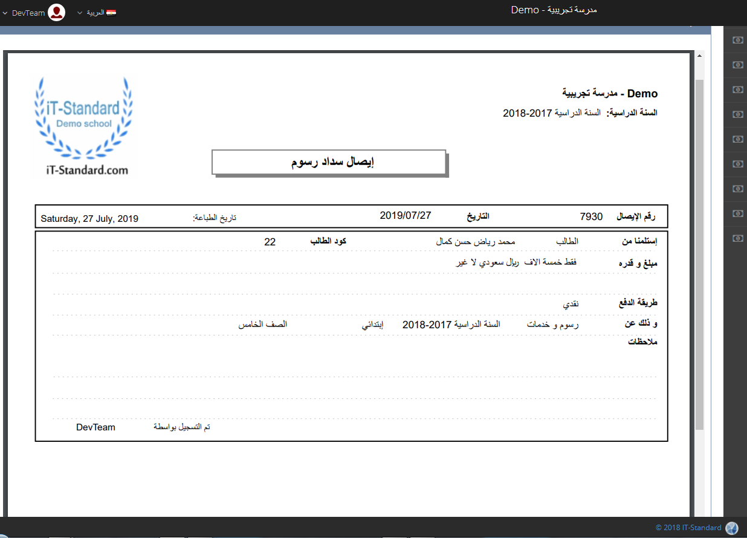This screenshot has width=747, height=538.
Task: Open the العربية language dropdown
Action: pyautogui.click(x=92, y=13)
